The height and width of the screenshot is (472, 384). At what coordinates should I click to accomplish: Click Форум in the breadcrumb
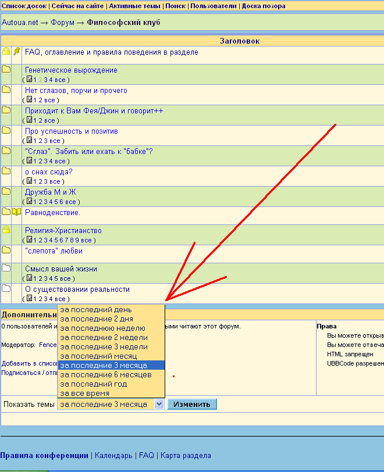[x=62, y=23]
